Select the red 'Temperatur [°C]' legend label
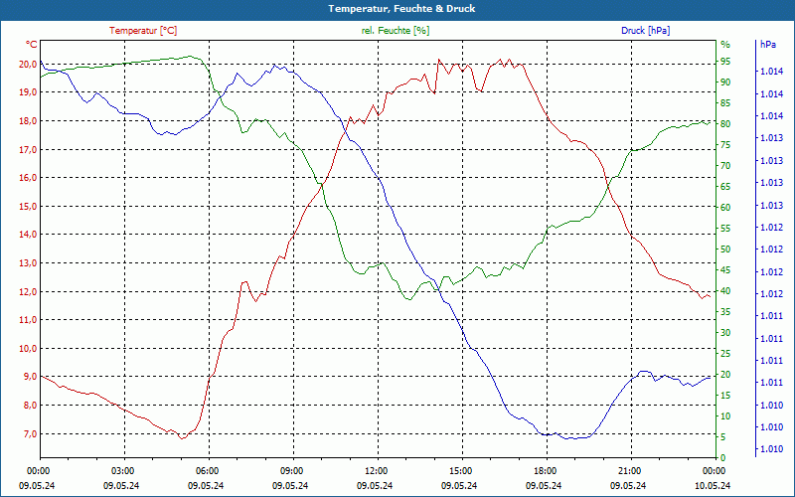 143,31
